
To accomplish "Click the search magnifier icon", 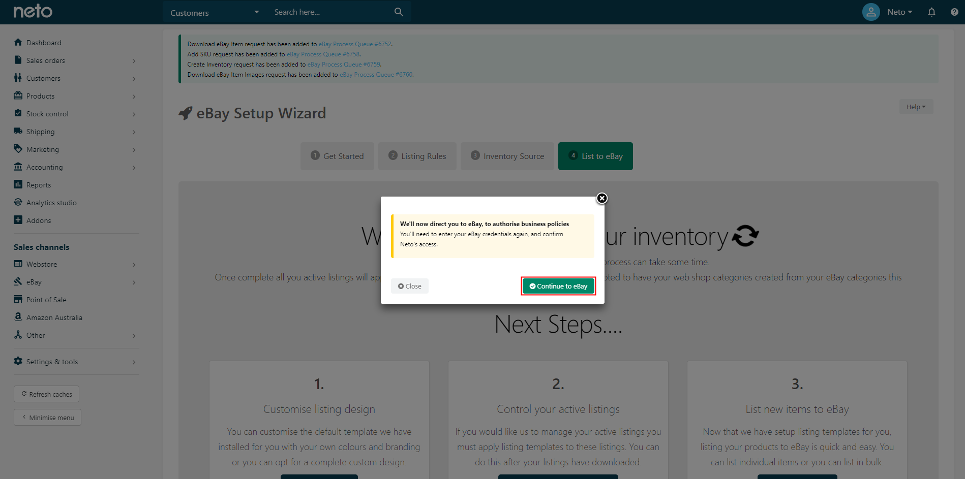I will click(x=399, y=12).
